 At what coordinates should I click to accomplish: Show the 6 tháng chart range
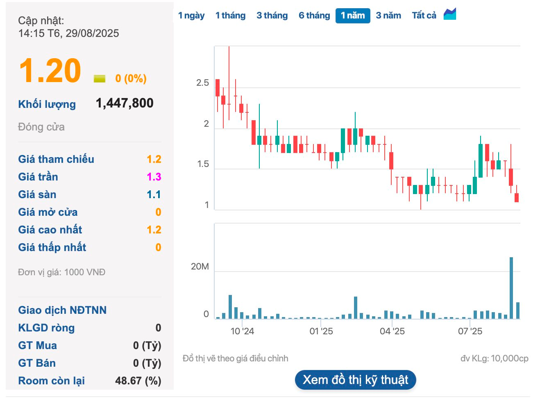314,16
